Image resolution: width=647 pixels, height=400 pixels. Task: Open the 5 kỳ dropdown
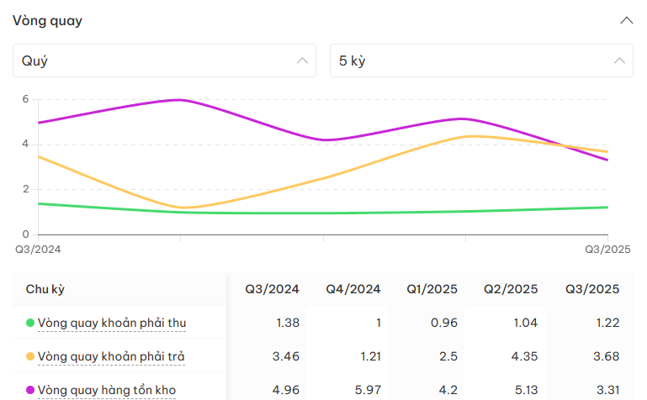tap(481, 61)
